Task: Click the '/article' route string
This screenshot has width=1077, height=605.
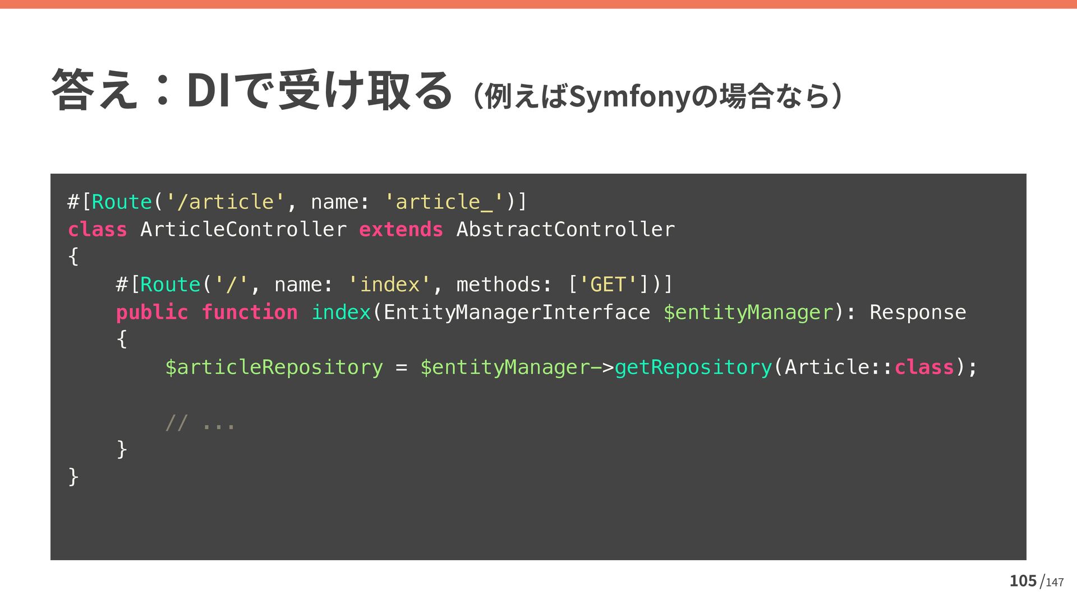Action: (x=225, y=202)
